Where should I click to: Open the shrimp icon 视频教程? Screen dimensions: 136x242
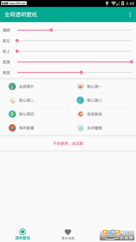tap(80, 114)
